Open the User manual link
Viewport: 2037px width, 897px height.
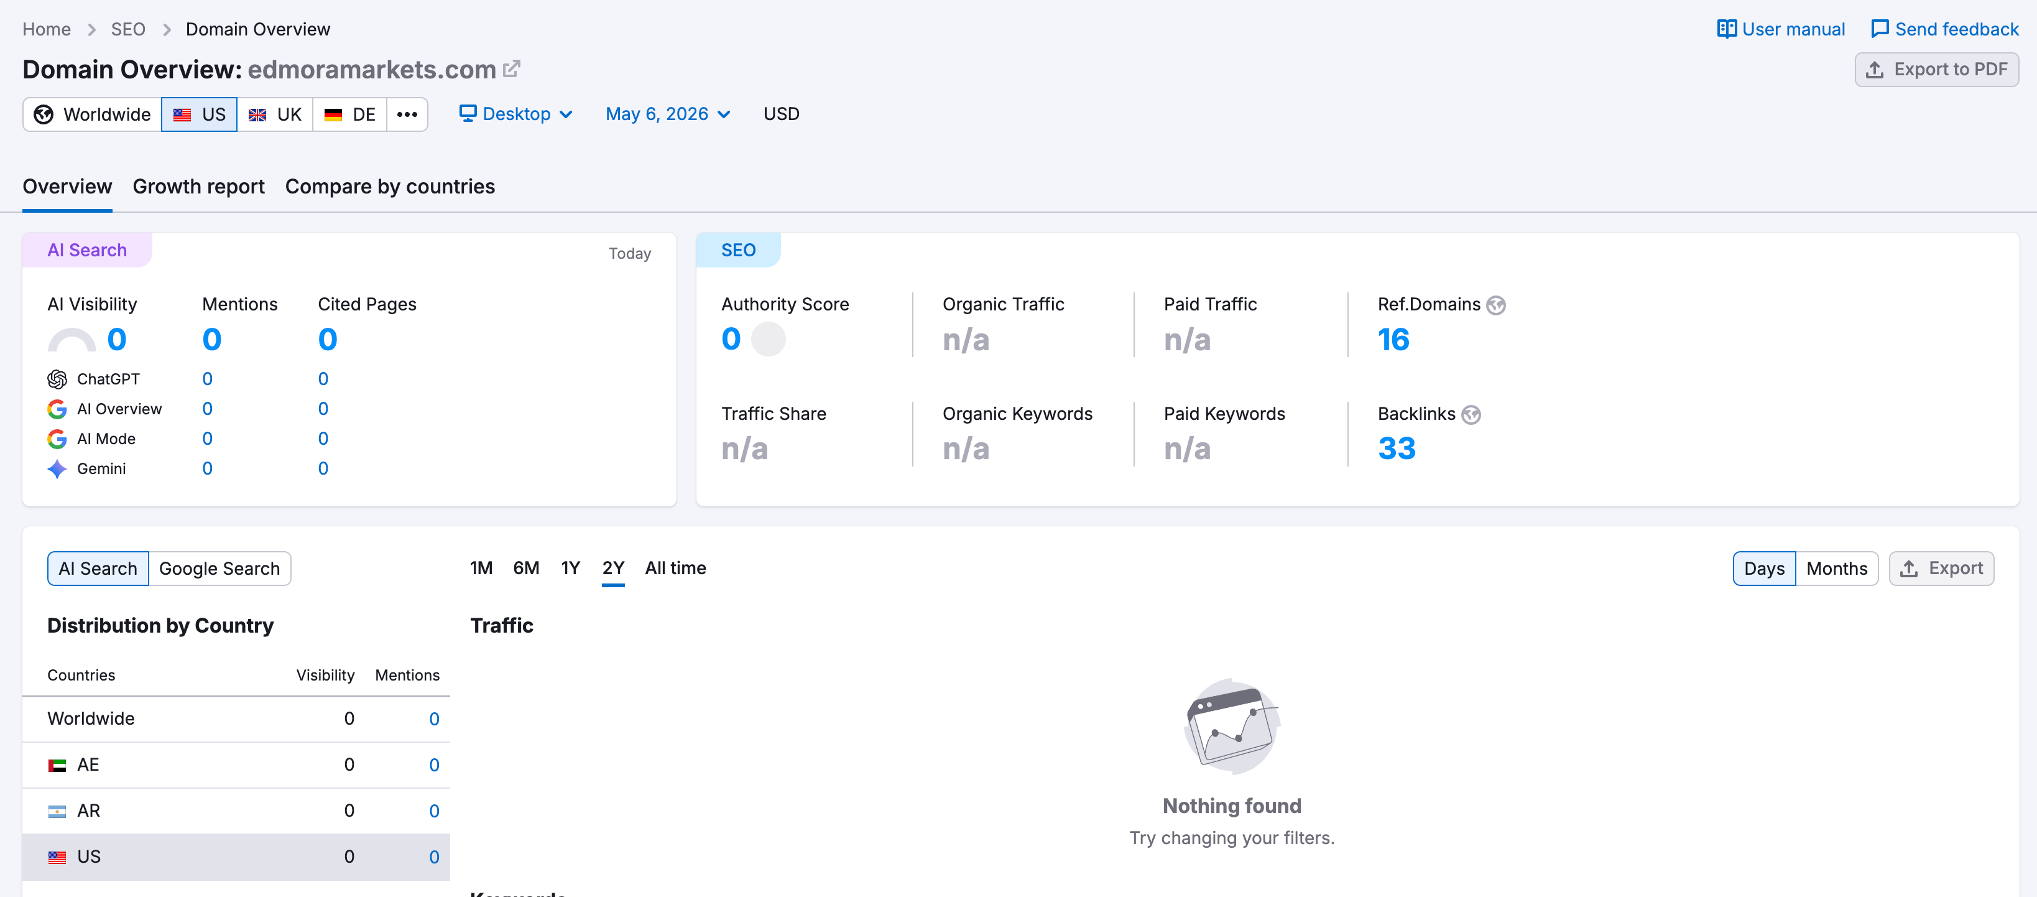pyautogui.click(x=1781, y=29)
